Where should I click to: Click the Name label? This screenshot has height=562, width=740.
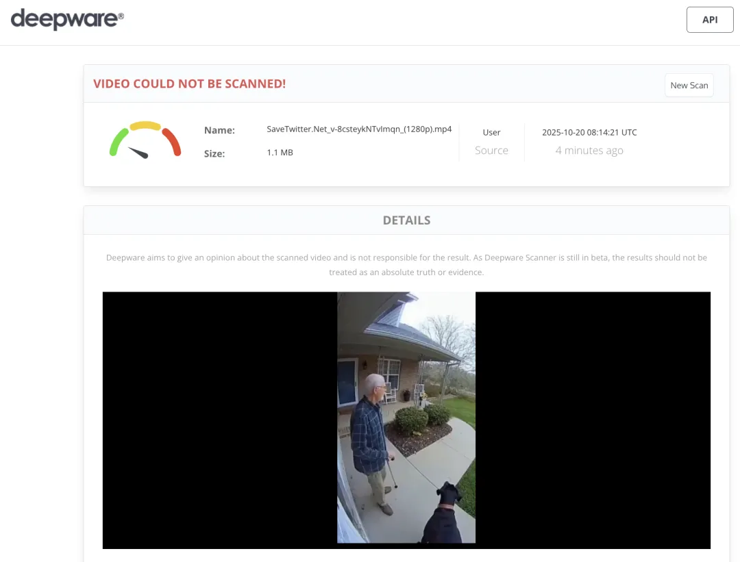[219, 130]
